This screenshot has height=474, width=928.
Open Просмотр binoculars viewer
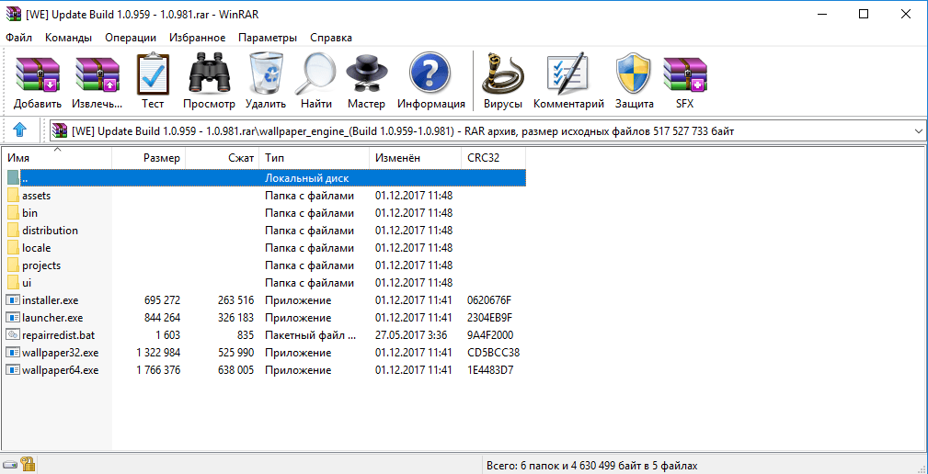pyautogui.click(x=209, y=82)
